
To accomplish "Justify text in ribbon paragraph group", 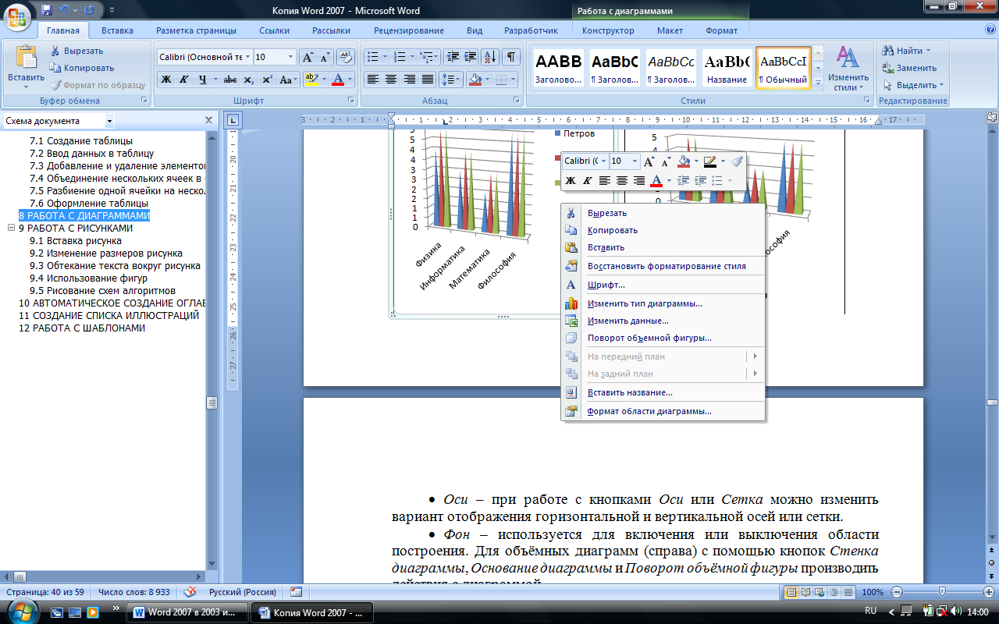I will pyautogui.click(x=428, y=80).
